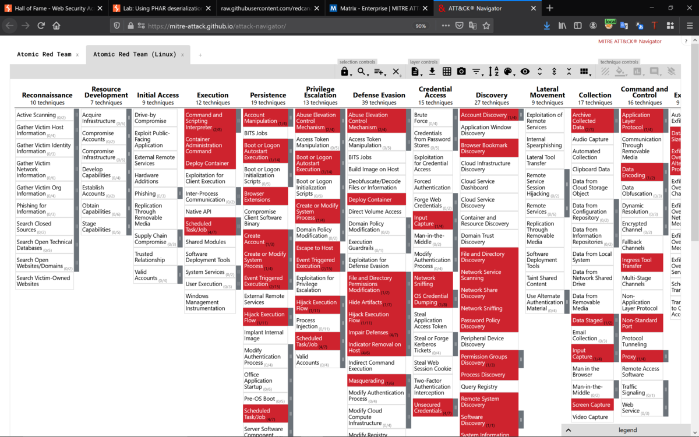Open the background color fill bucket
This screenshot has width=699, height=437.
[x=621, y=72]
